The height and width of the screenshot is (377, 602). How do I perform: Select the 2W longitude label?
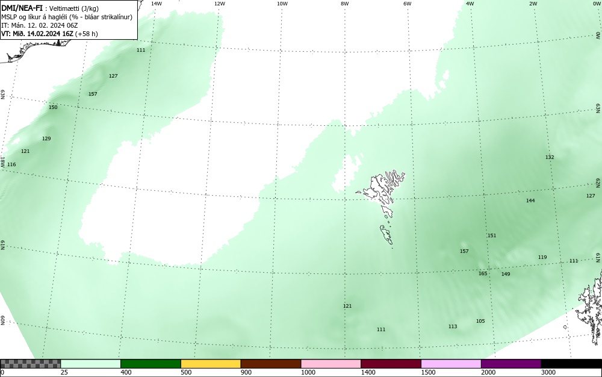533,4
